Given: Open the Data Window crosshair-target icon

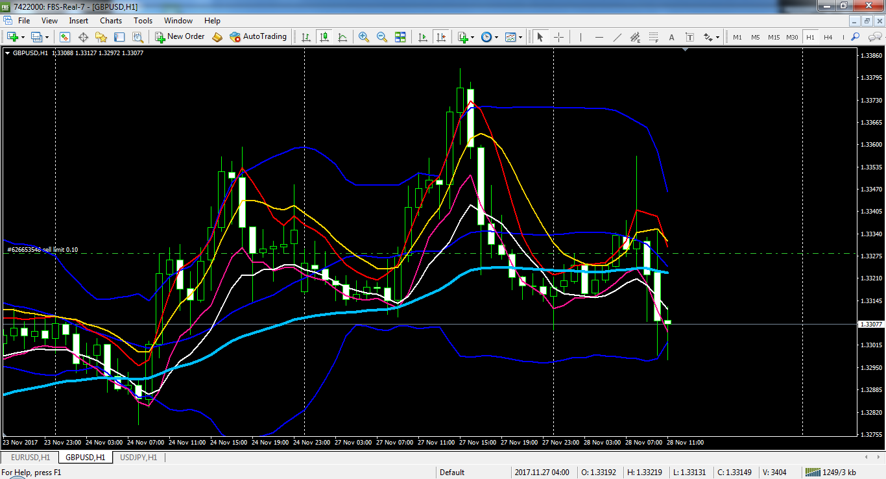Looking at the screenshot, I should [83, 37].
